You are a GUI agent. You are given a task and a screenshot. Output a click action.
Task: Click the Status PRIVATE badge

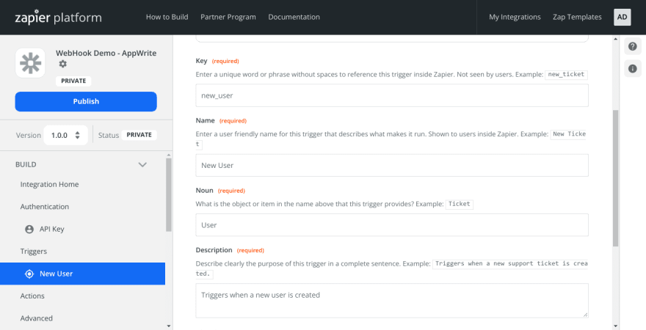pos(139,135)
